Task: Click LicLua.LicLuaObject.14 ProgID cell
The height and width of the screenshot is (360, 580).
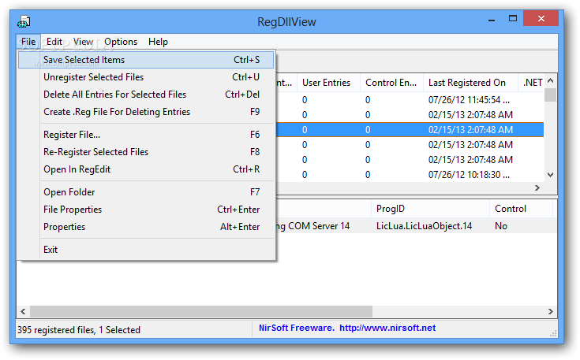Action: (425, 226)
